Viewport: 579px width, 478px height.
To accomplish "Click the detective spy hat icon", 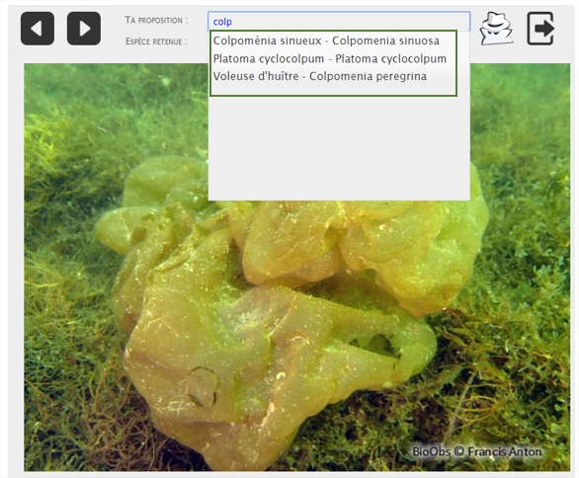I will click(496, 29).
